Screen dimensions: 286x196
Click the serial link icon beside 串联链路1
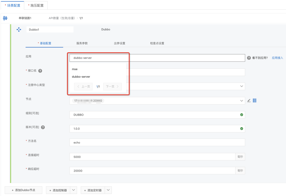pyautogui.click(x=5, y=18)
